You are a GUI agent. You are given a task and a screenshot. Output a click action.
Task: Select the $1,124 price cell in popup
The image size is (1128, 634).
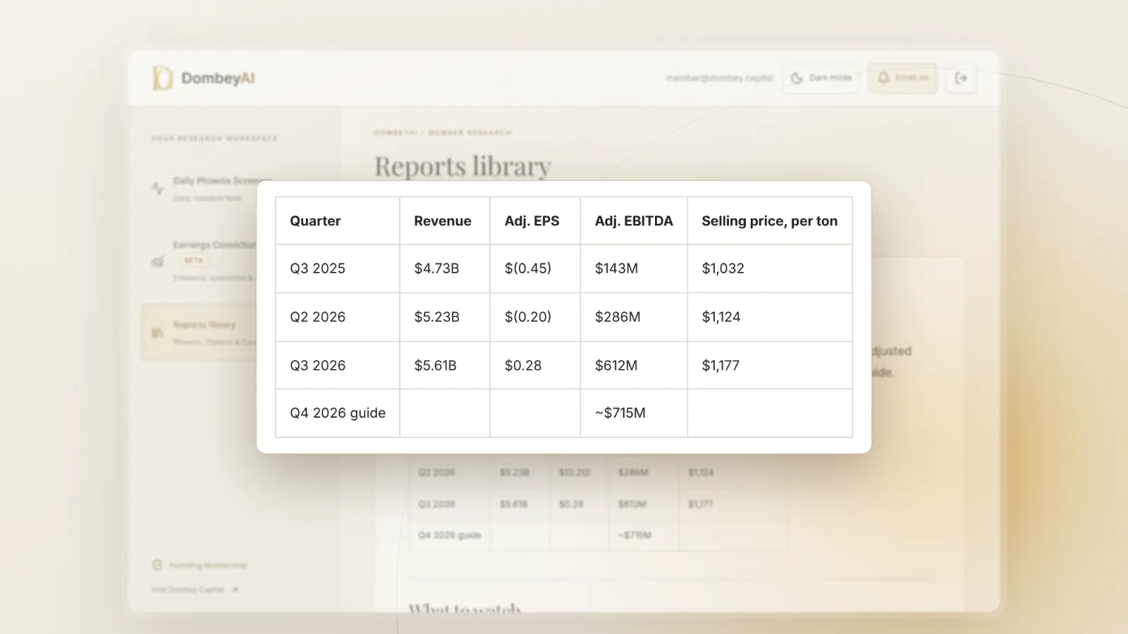pyautogui.click(x=770, y=317)
